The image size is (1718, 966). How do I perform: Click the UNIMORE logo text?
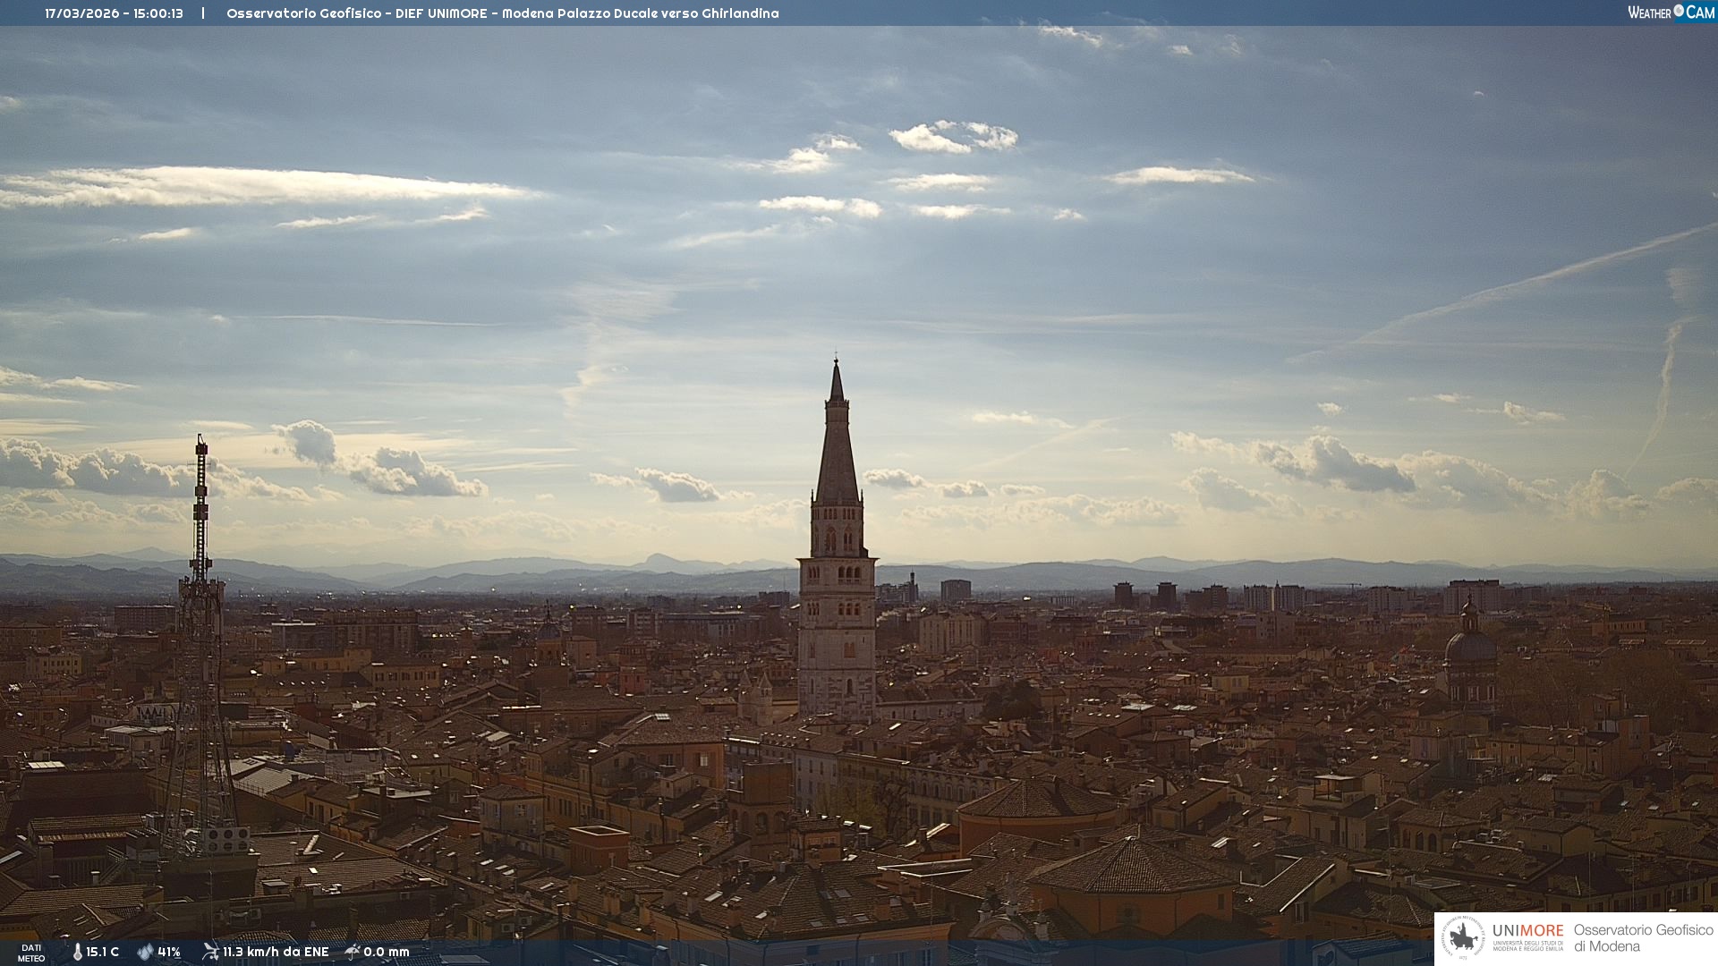pos(1527,930)
